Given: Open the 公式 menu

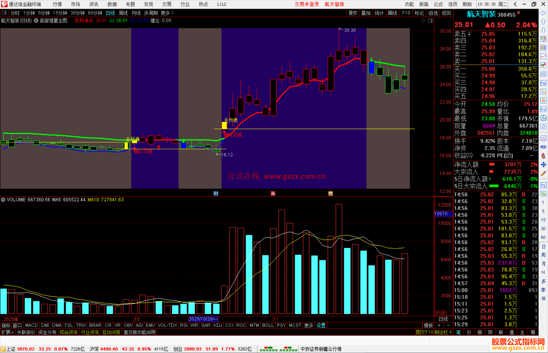Looking at the screenshot, I should [x=438, y=4].
